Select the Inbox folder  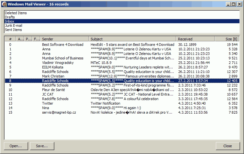tap(122, 21)
